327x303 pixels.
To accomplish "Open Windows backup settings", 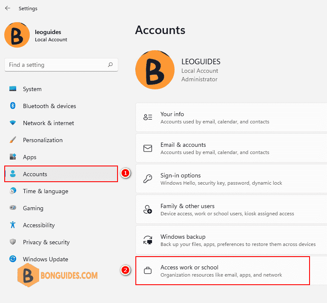I will point(231,240).
